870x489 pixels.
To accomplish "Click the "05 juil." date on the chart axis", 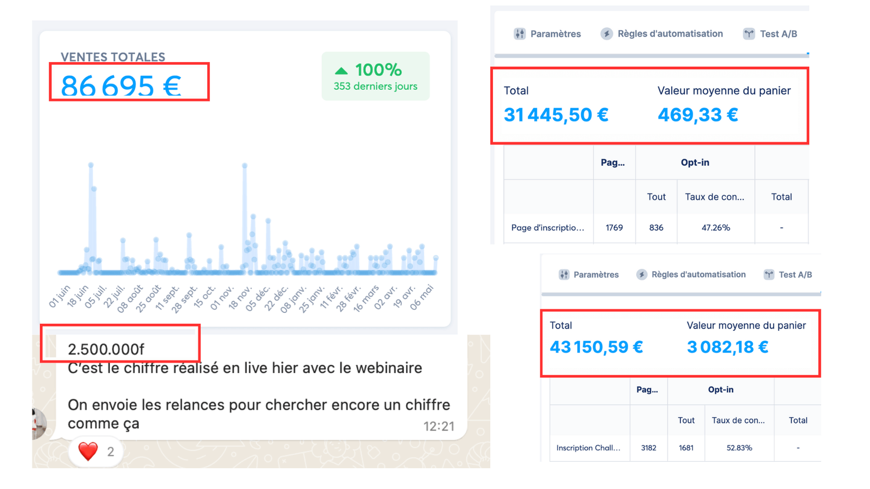I will pos(96,295).
